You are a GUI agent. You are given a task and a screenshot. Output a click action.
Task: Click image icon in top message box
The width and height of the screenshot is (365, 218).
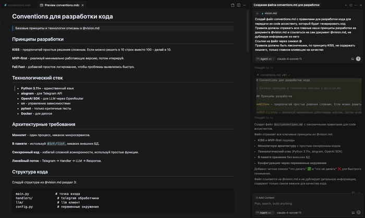tap(352, 59)
